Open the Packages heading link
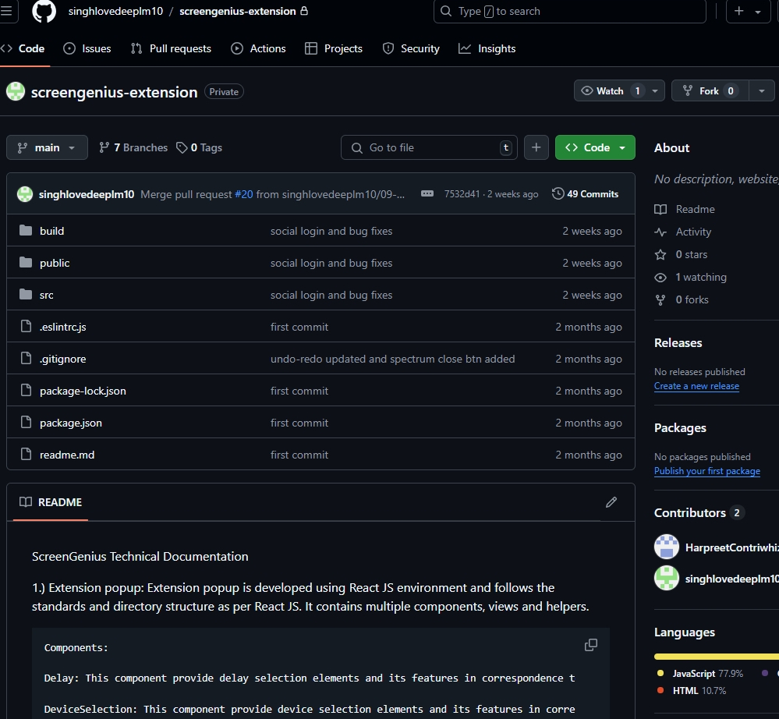The image size is (779, 719). tap(680, 428)
